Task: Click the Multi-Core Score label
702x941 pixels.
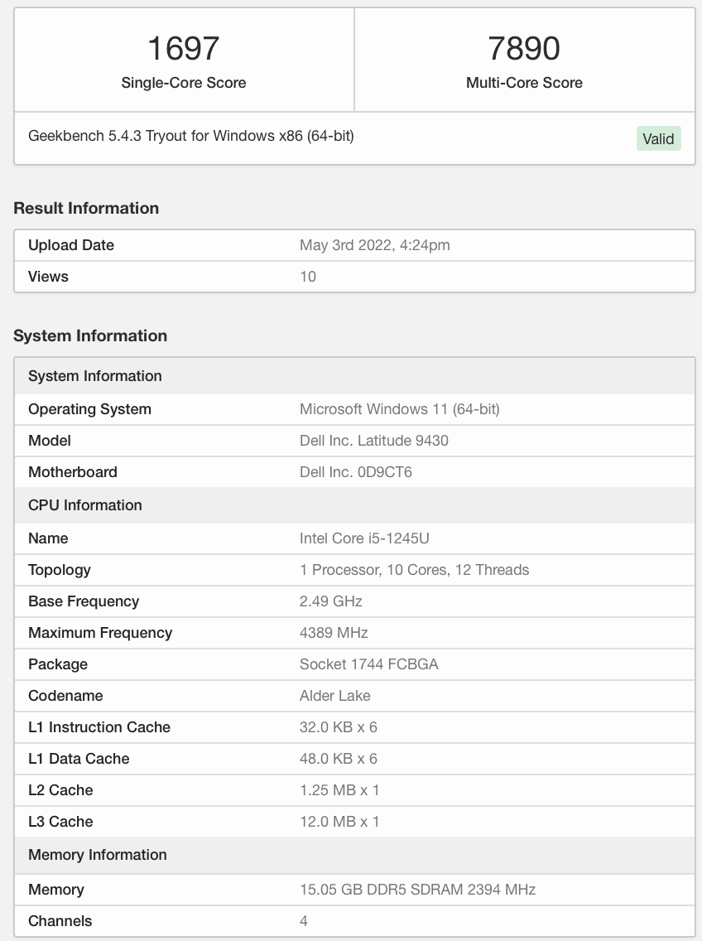Action: point(524,83)
